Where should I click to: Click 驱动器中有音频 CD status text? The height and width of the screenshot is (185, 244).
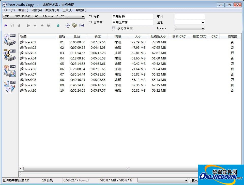point(16,180)
